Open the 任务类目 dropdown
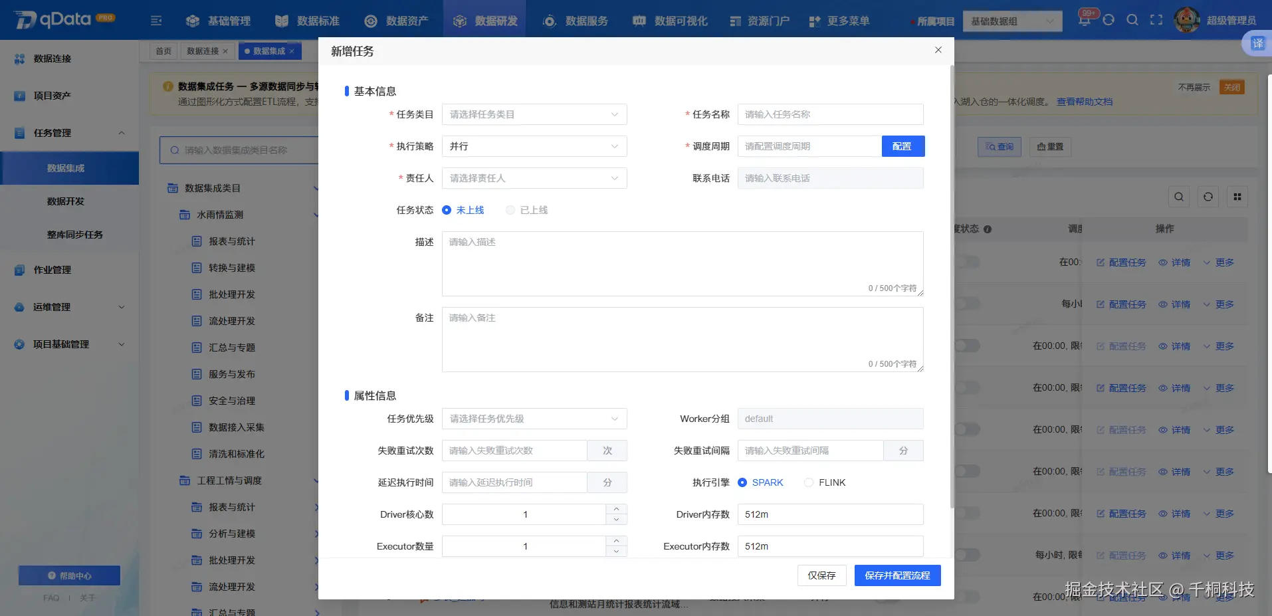1272x616 pixels. (x=534, y=114)
